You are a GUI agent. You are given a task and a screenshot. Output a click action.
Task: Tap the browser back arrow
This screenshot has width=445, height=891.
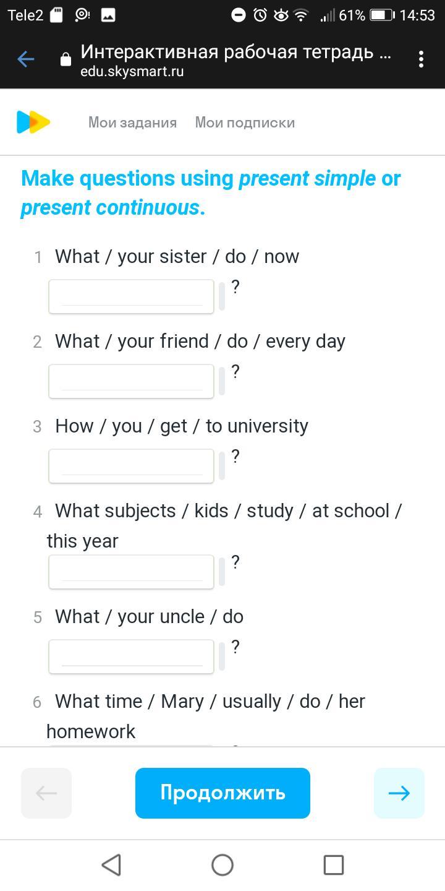tap(26, 59)
